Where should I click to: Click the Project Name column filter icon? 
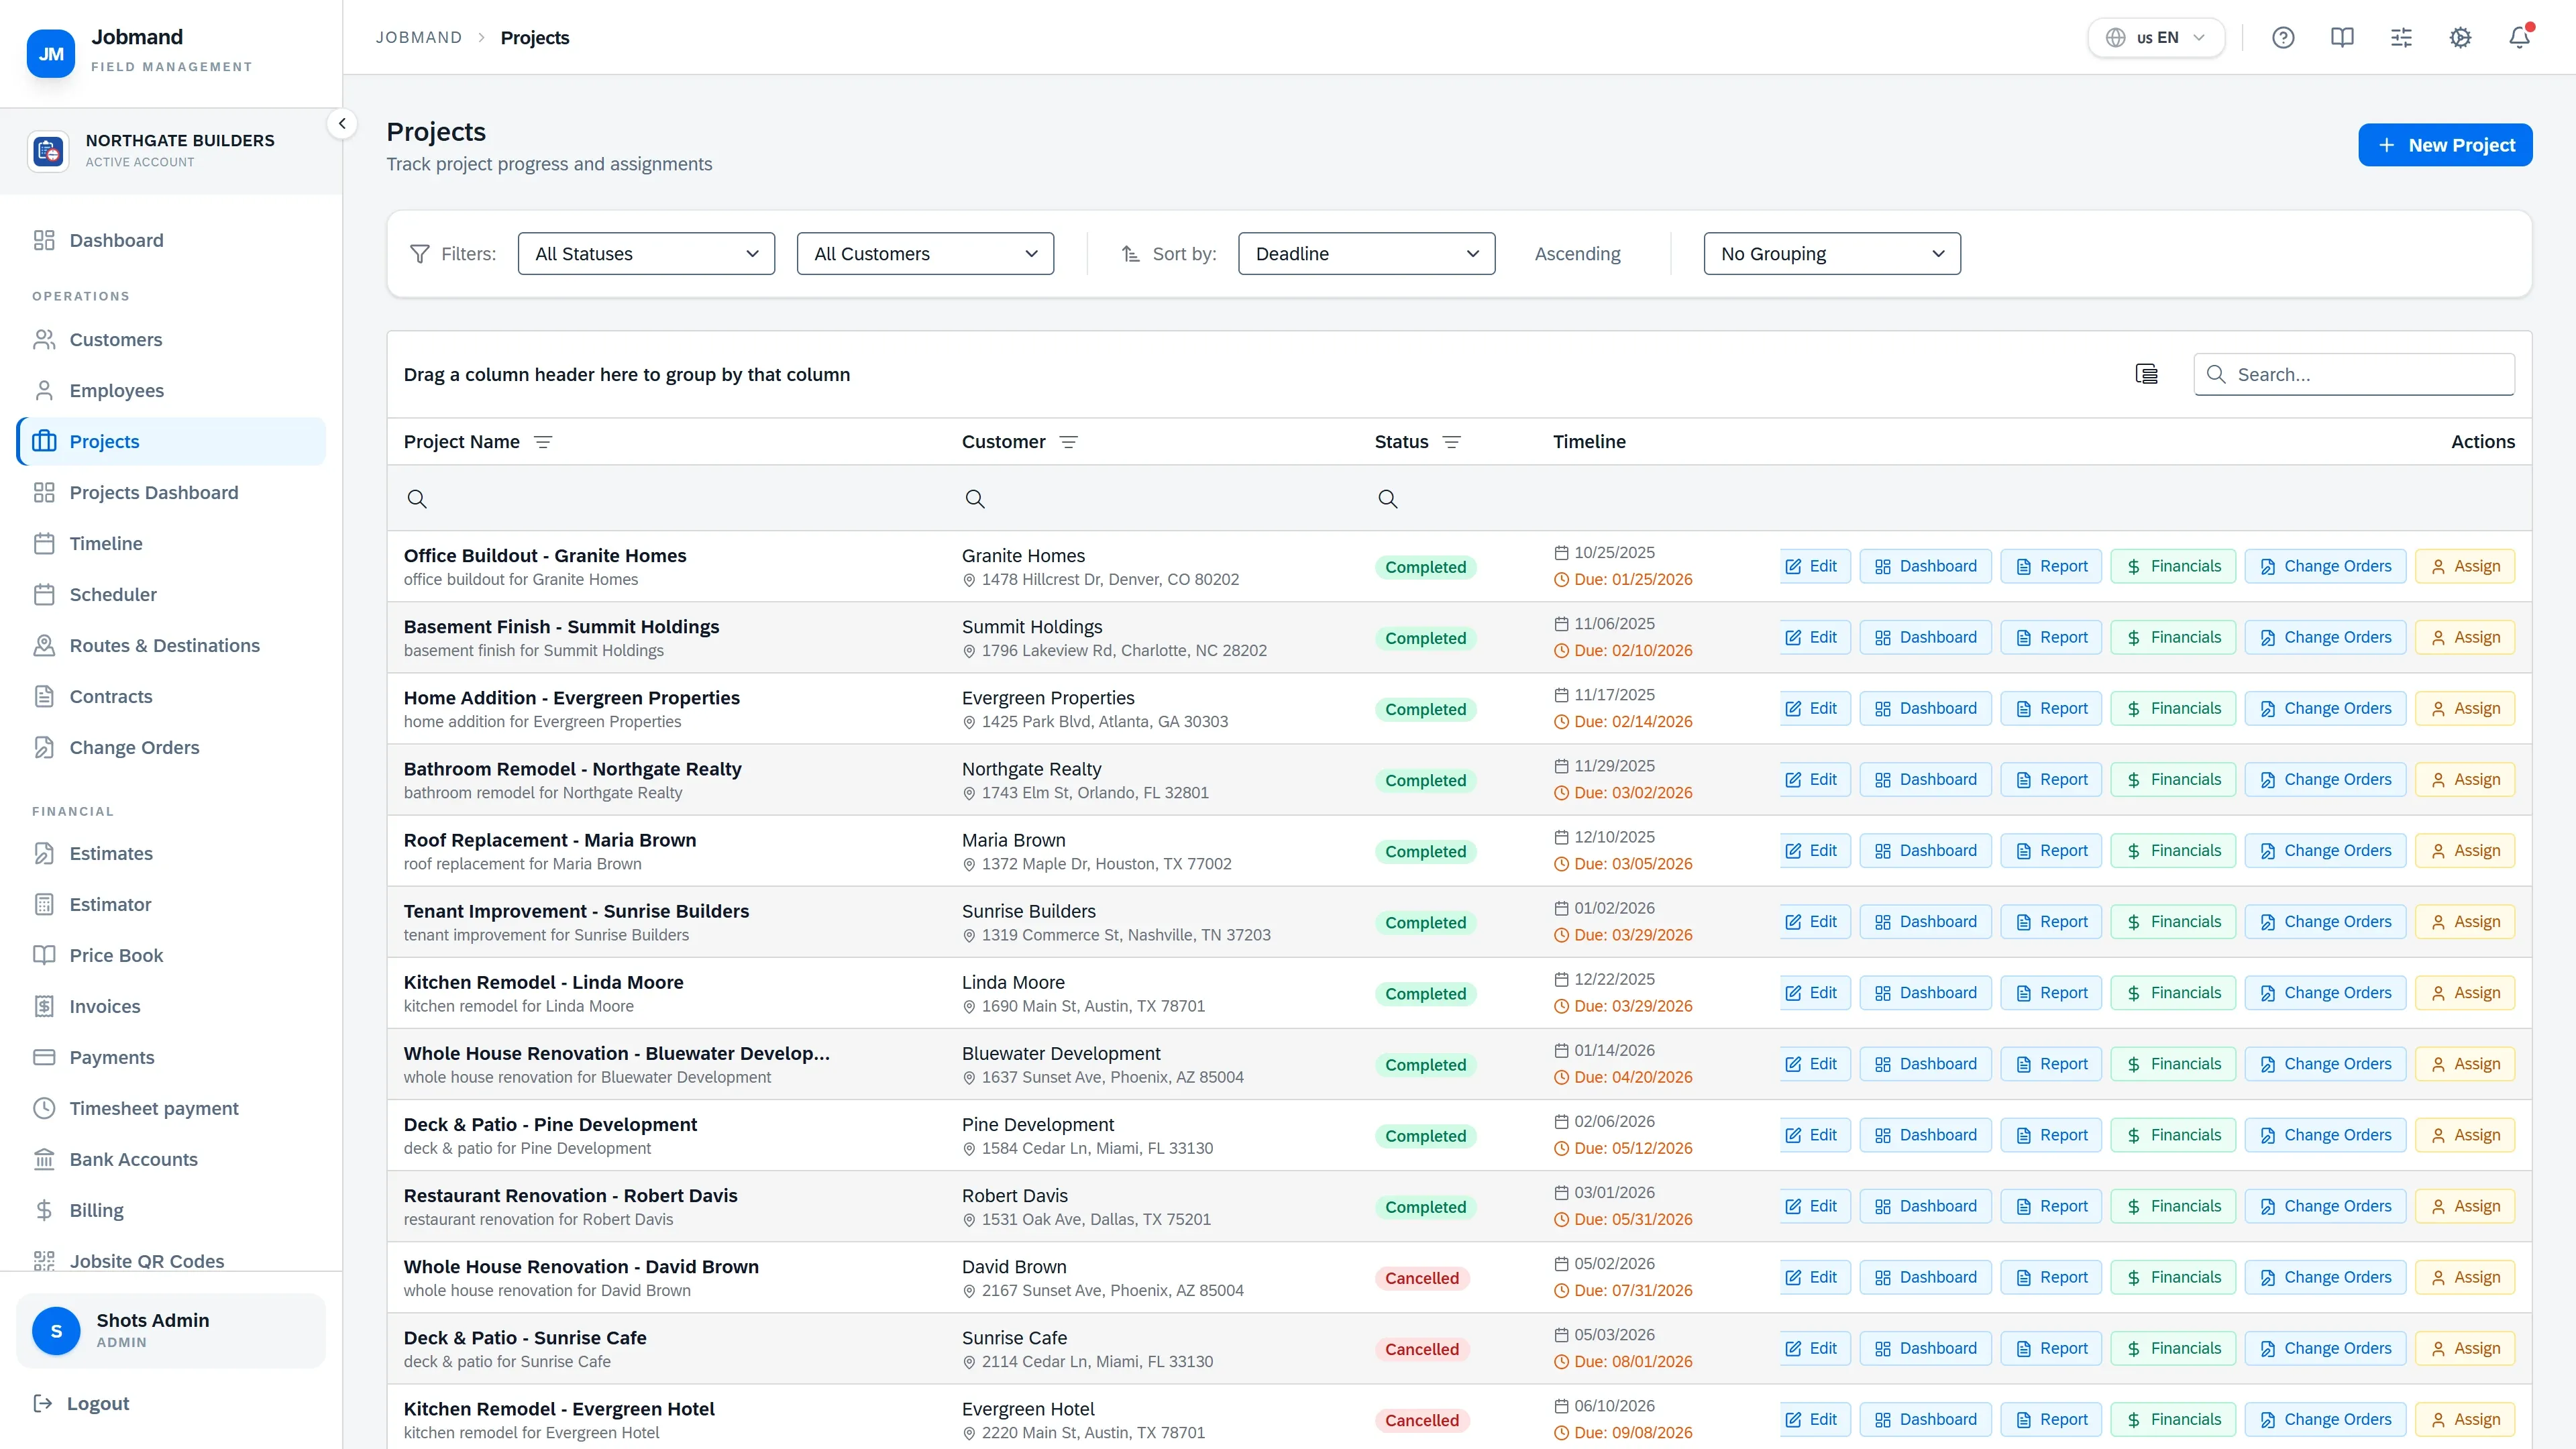click(x=543, y=442)
